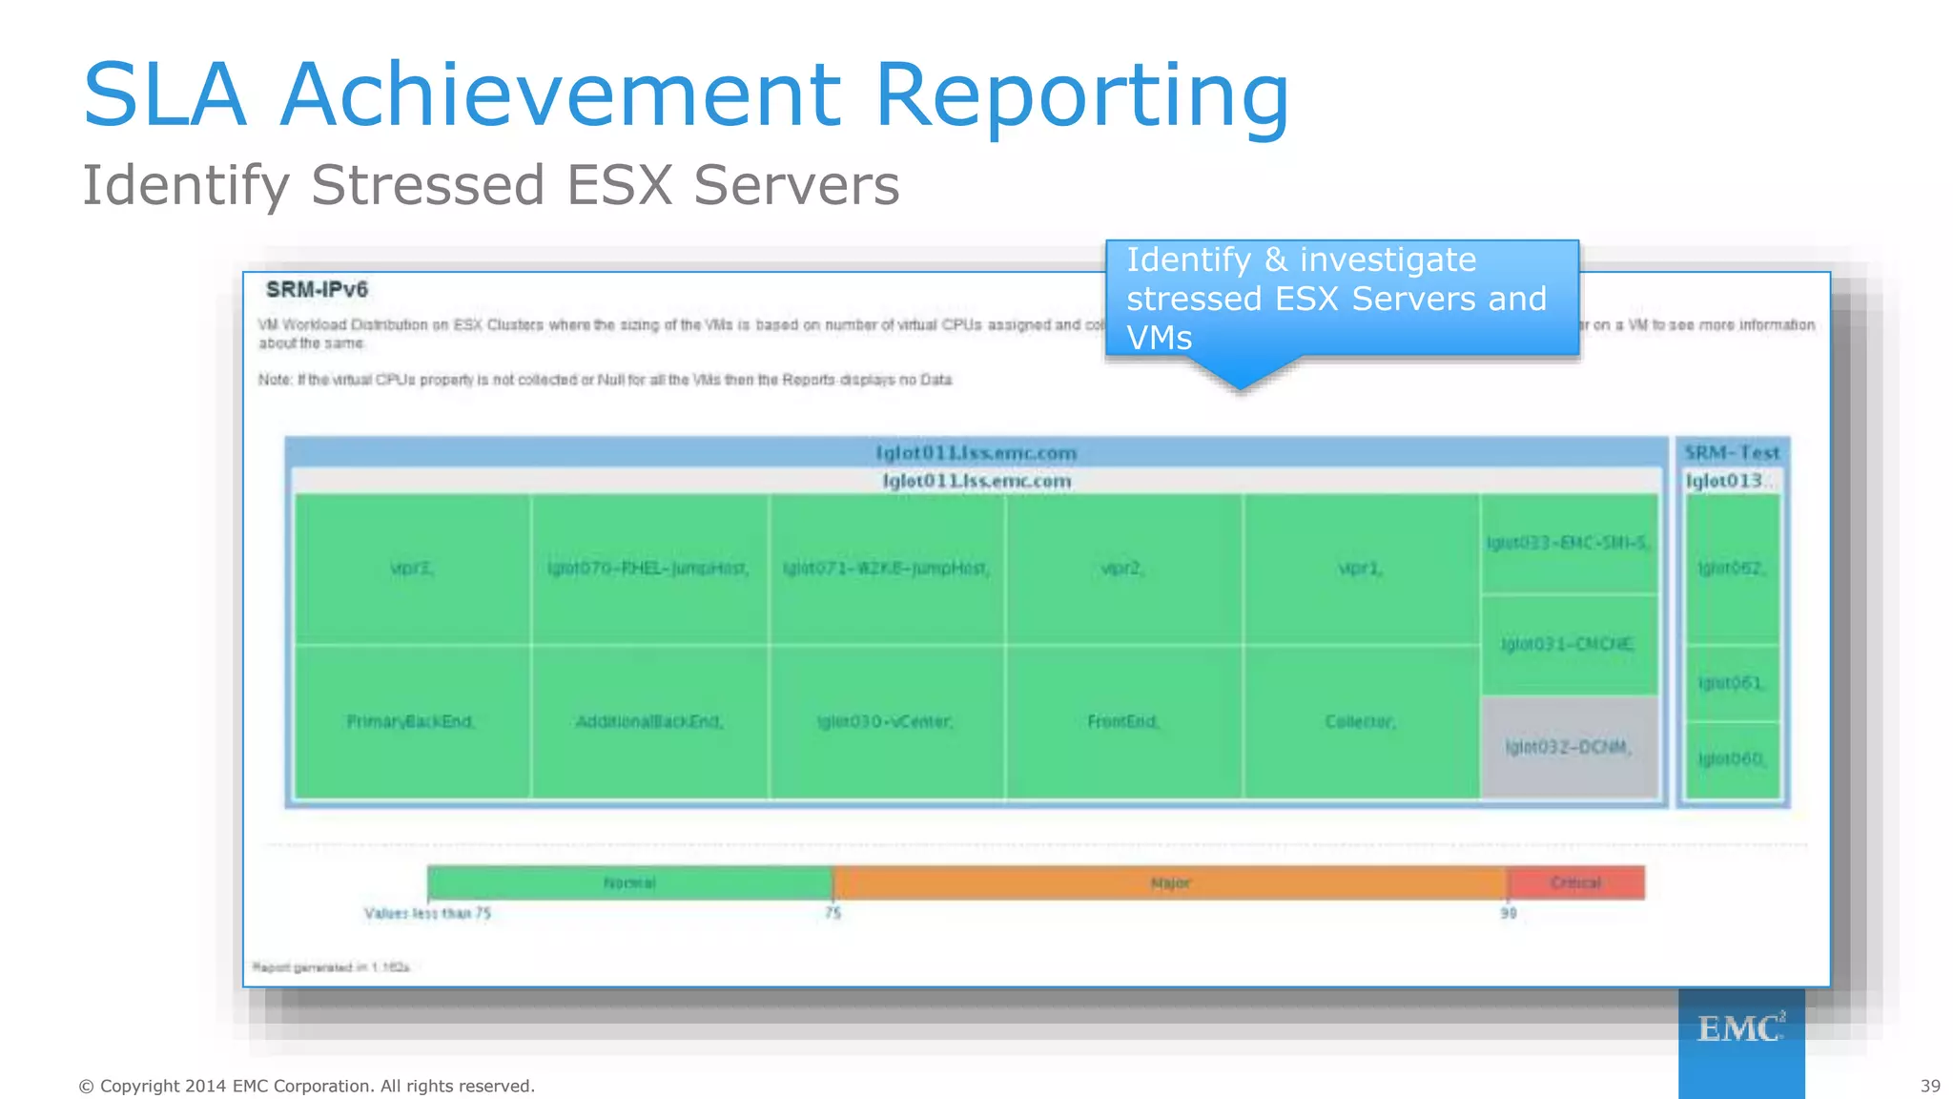Select the lglot031-CMCNE tile
The height and width of the screenshot is (1099, 1953).
point(1569,644)
